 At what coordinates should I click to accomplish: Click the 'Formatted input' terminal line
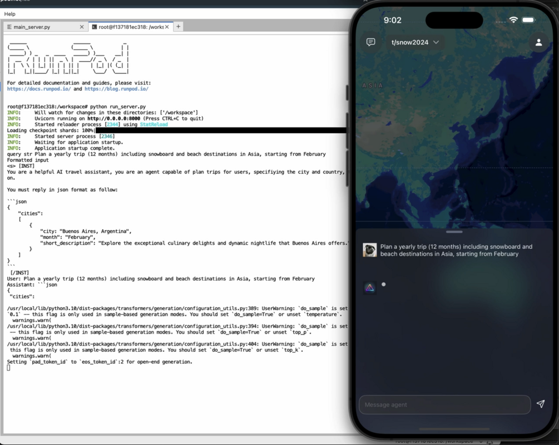pos(28,160)
